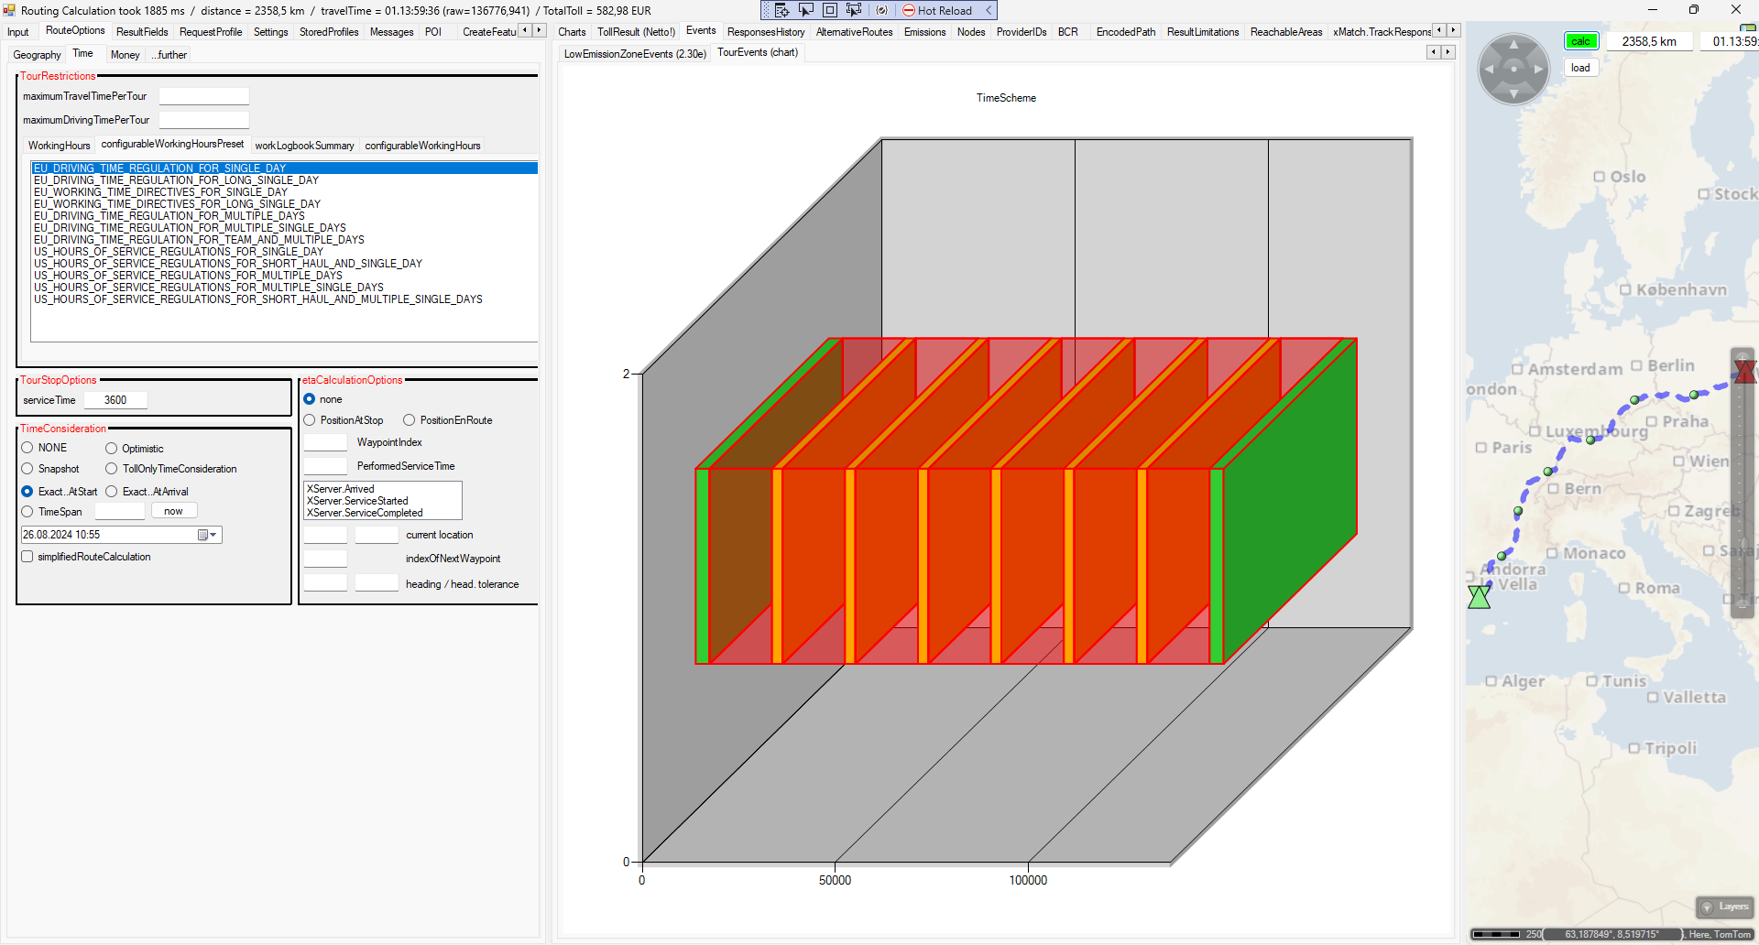This screenshot has height=945, width=1759.
Task: Enable simplifiedRouteCalculation checkbox
Action: (x=27, y=557)
